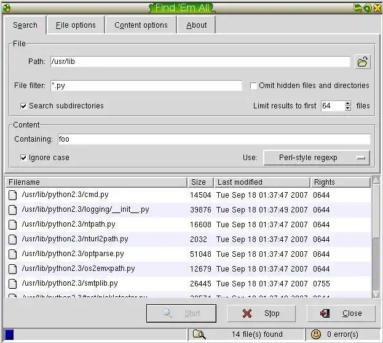Select the /usr/lib/python2.3/optparse.py row
383x343 pixels.
[x=188, y=254]
